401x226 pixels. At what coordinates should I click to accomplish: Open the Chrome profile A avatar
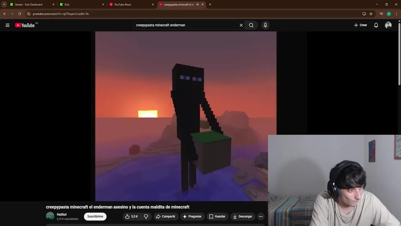389,14
